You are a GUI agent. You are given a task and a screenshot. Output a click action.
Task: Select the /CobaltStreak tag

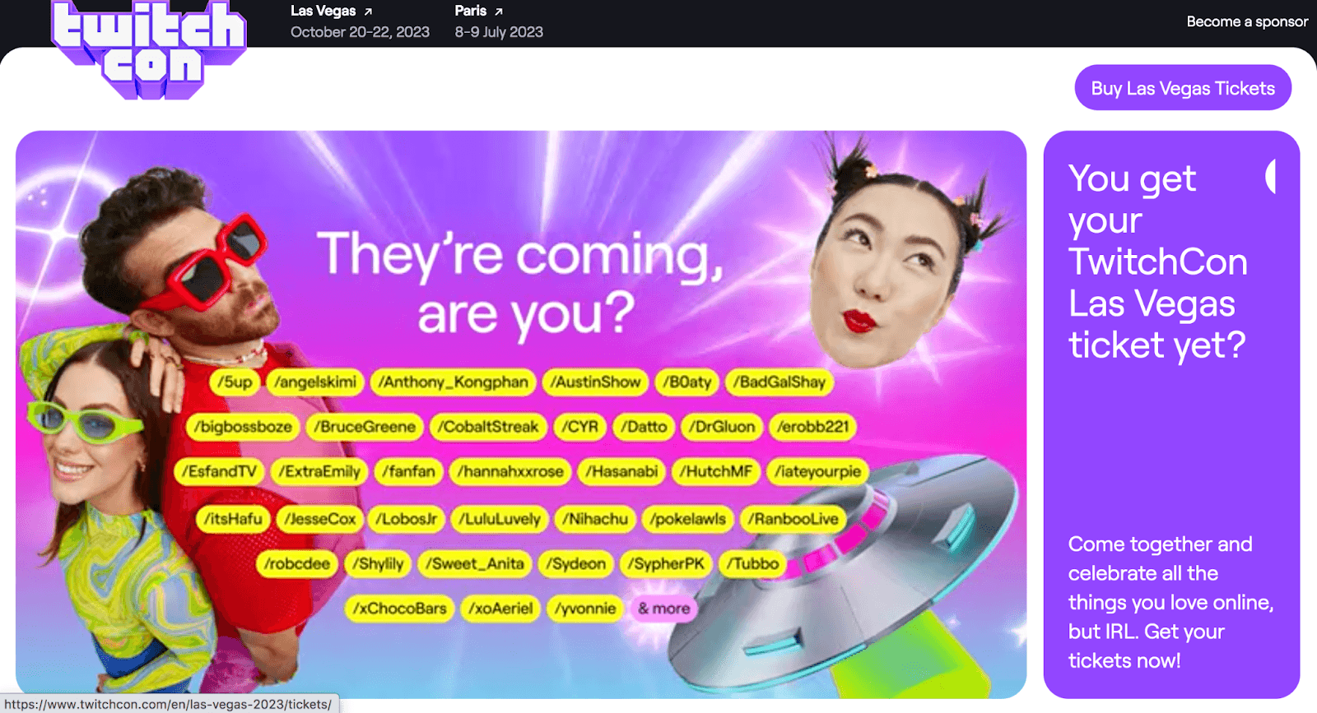click(488, 427)
